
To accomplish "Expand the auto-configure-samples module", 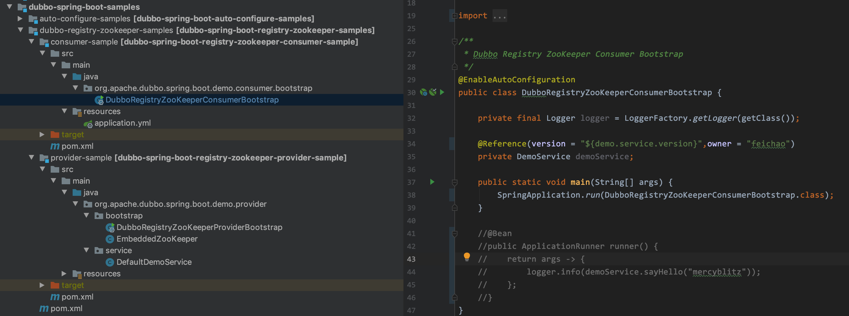I will (20, 18).
